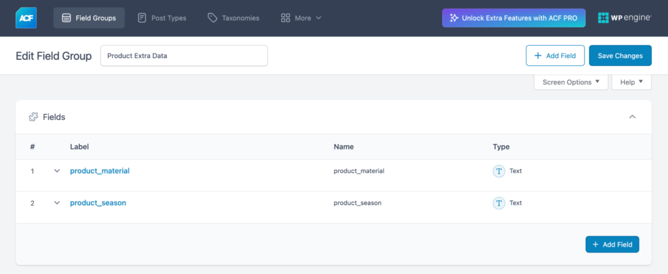Open the product_material field label link
The height and width of the screenshot is (274, 668).
100,171
